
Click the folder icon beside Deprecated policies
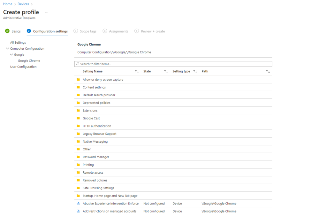[x=78, y=103]
